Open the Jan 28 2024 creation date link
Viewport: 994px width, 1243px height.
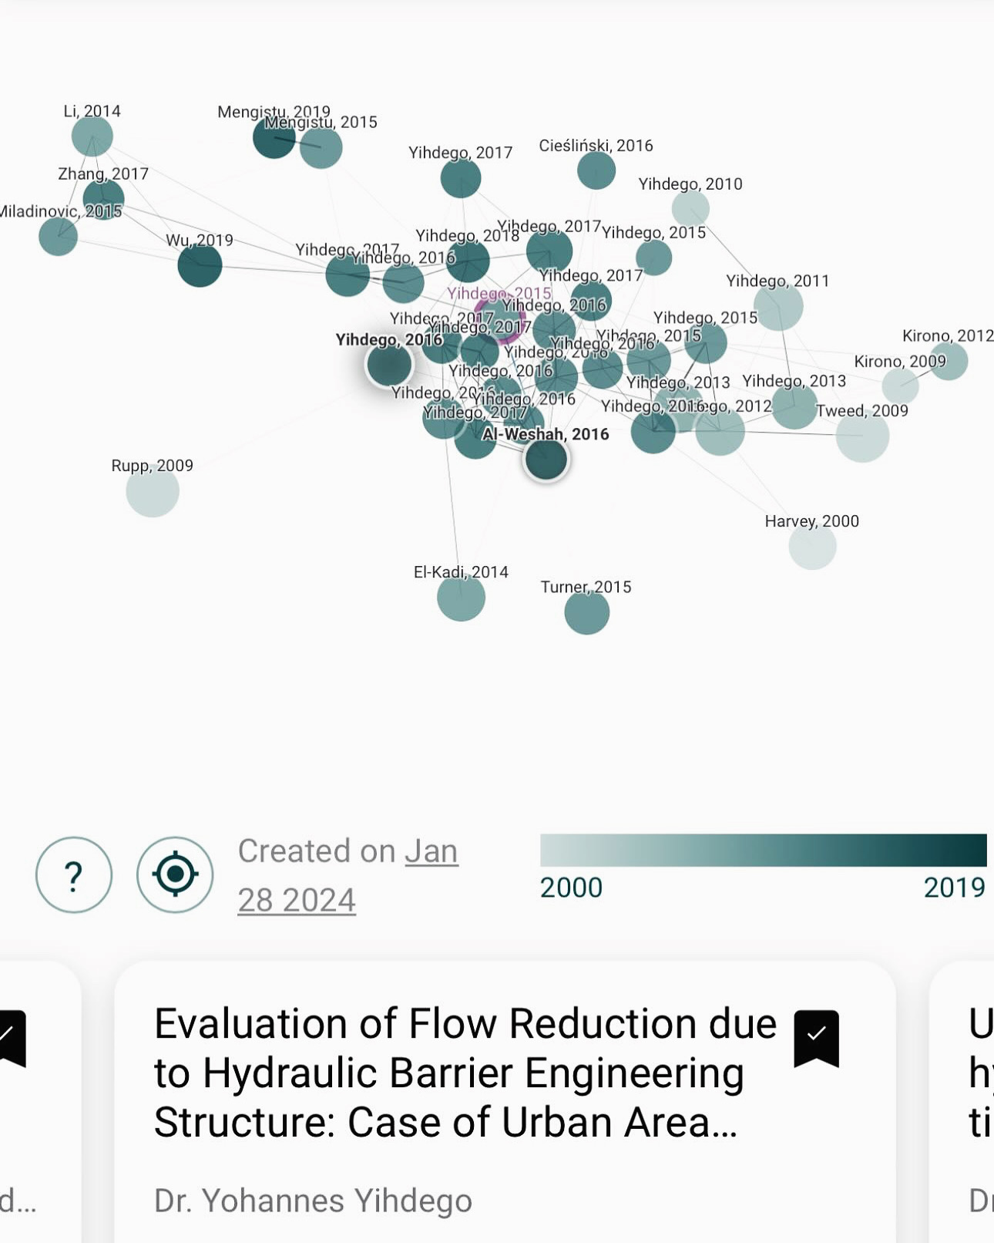348,875
